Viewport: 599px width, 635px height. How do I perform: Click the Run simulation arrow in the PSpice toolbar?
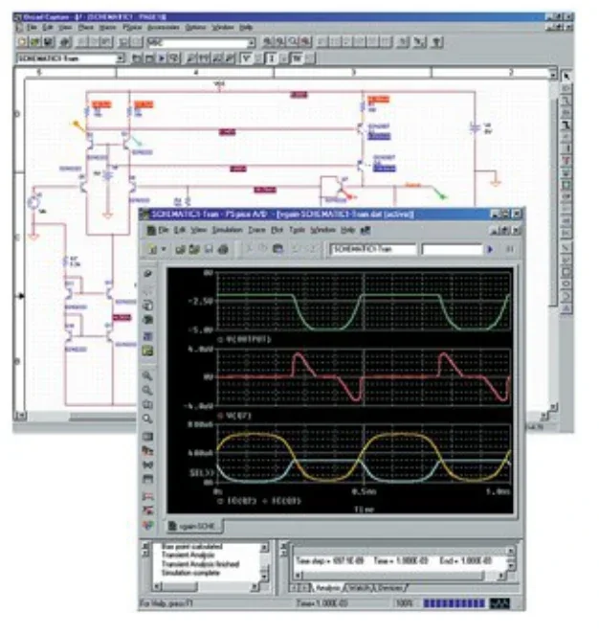(x=490, y=249)
